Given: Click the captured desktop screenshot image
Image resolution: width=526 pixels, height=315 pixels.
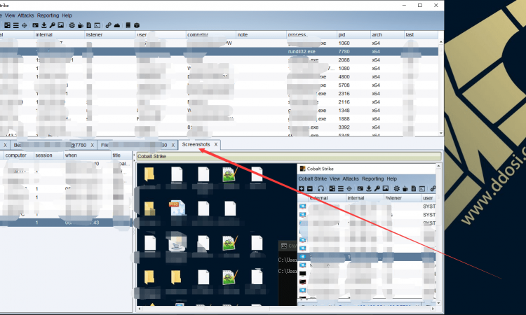Looking at the screenshot, I should (x=286, y=234).
